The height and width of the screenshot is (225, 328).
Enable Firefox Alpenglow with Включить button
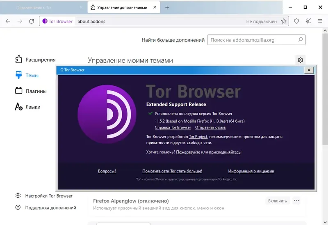[x=278, y=201]
